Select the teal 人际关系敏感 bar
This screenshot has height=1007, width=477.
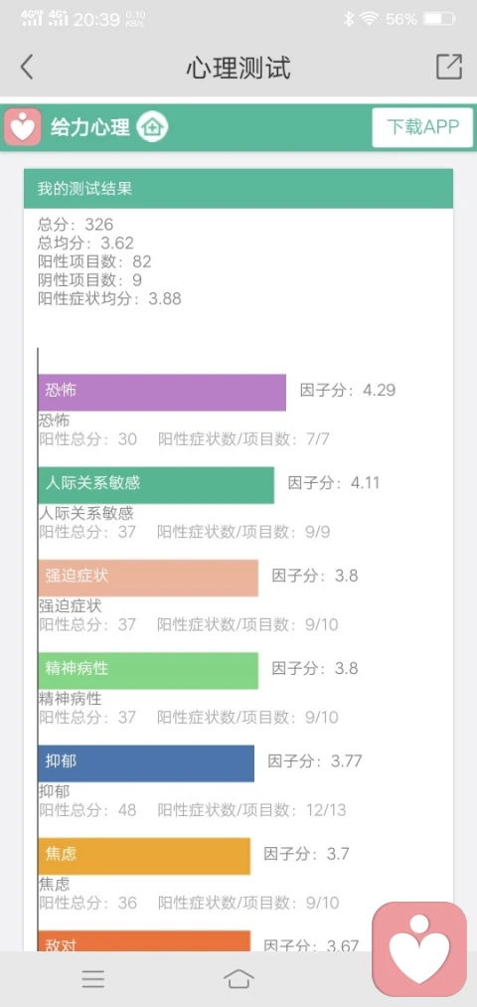tap(156, 485)
